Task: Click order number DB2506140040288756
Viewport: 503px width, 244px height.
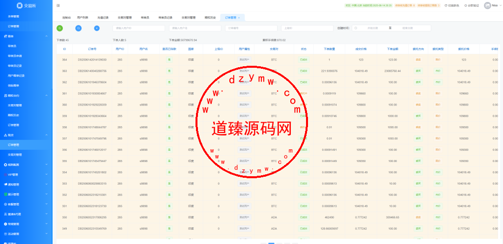Action: (92, 71)
